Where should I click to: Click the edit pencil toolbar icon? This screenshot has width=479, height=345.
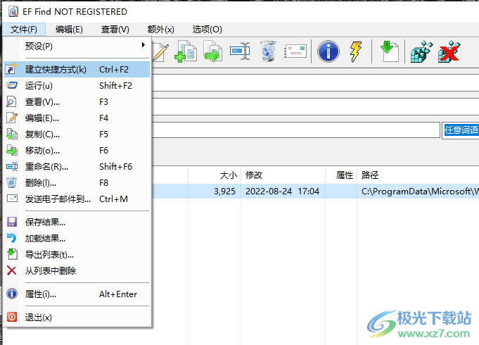160,52
